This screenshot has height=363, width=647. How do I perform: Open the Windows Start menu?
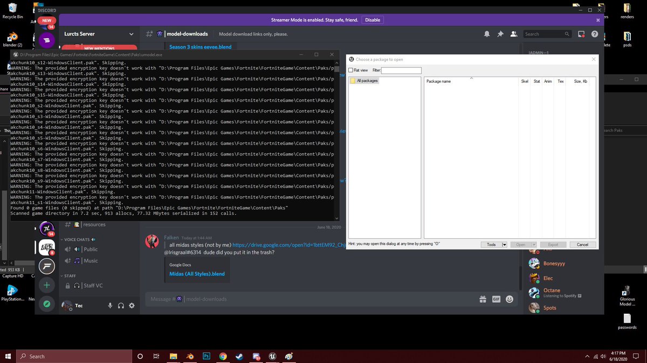click(8, 356)
